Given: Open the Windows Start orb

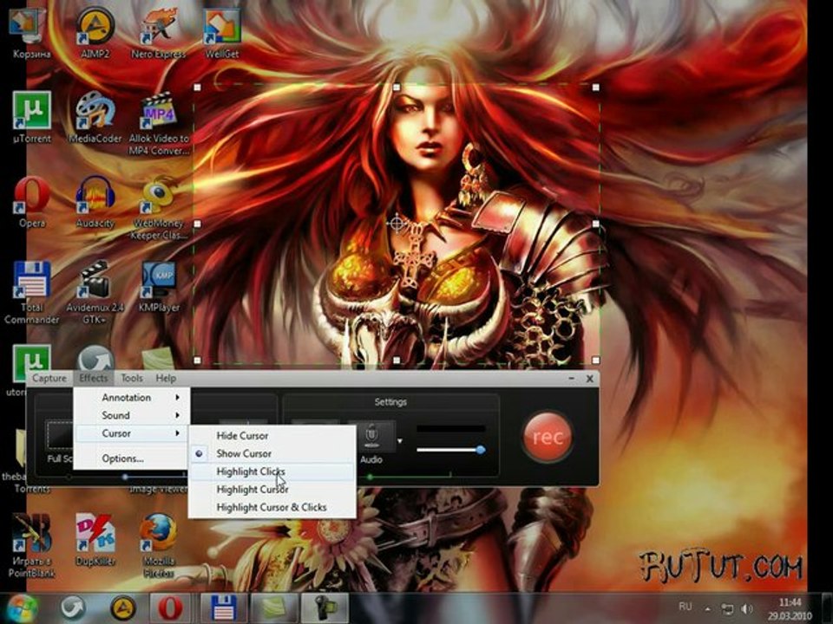Looking at the screenshot, I should pyautogui.click(x=21, y=608).
